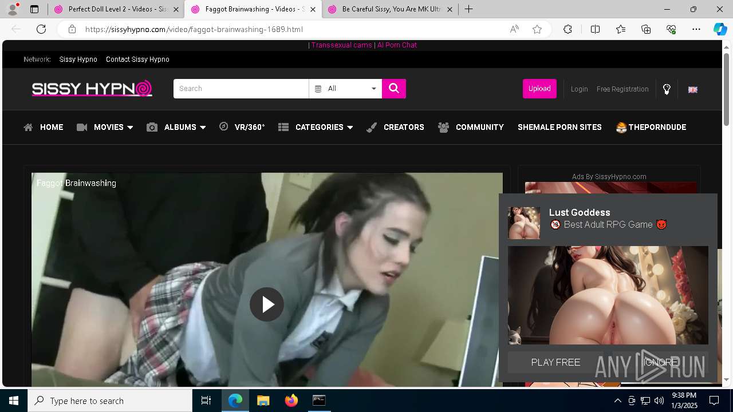This screenshot has height=412, width=733.
Task: Close the Perfect Doll Level 2 tab
Action: click(x=176, y=10)
